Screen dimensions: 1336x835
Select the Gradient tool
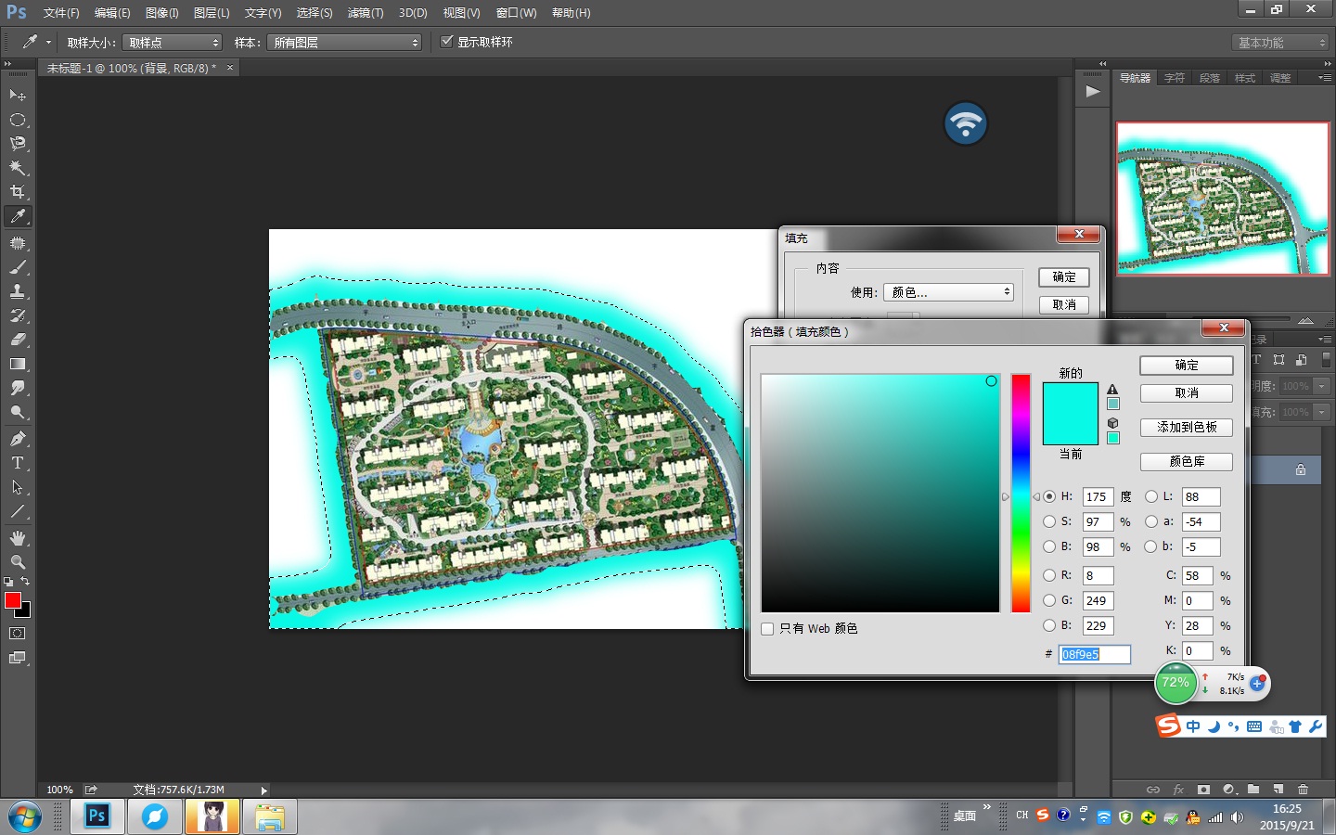point(18,365)
